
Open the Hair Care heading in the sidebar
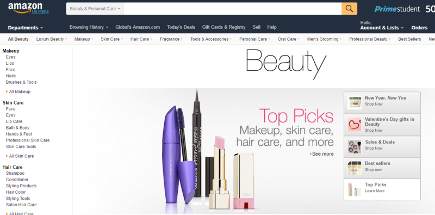[x=13, y=167]
